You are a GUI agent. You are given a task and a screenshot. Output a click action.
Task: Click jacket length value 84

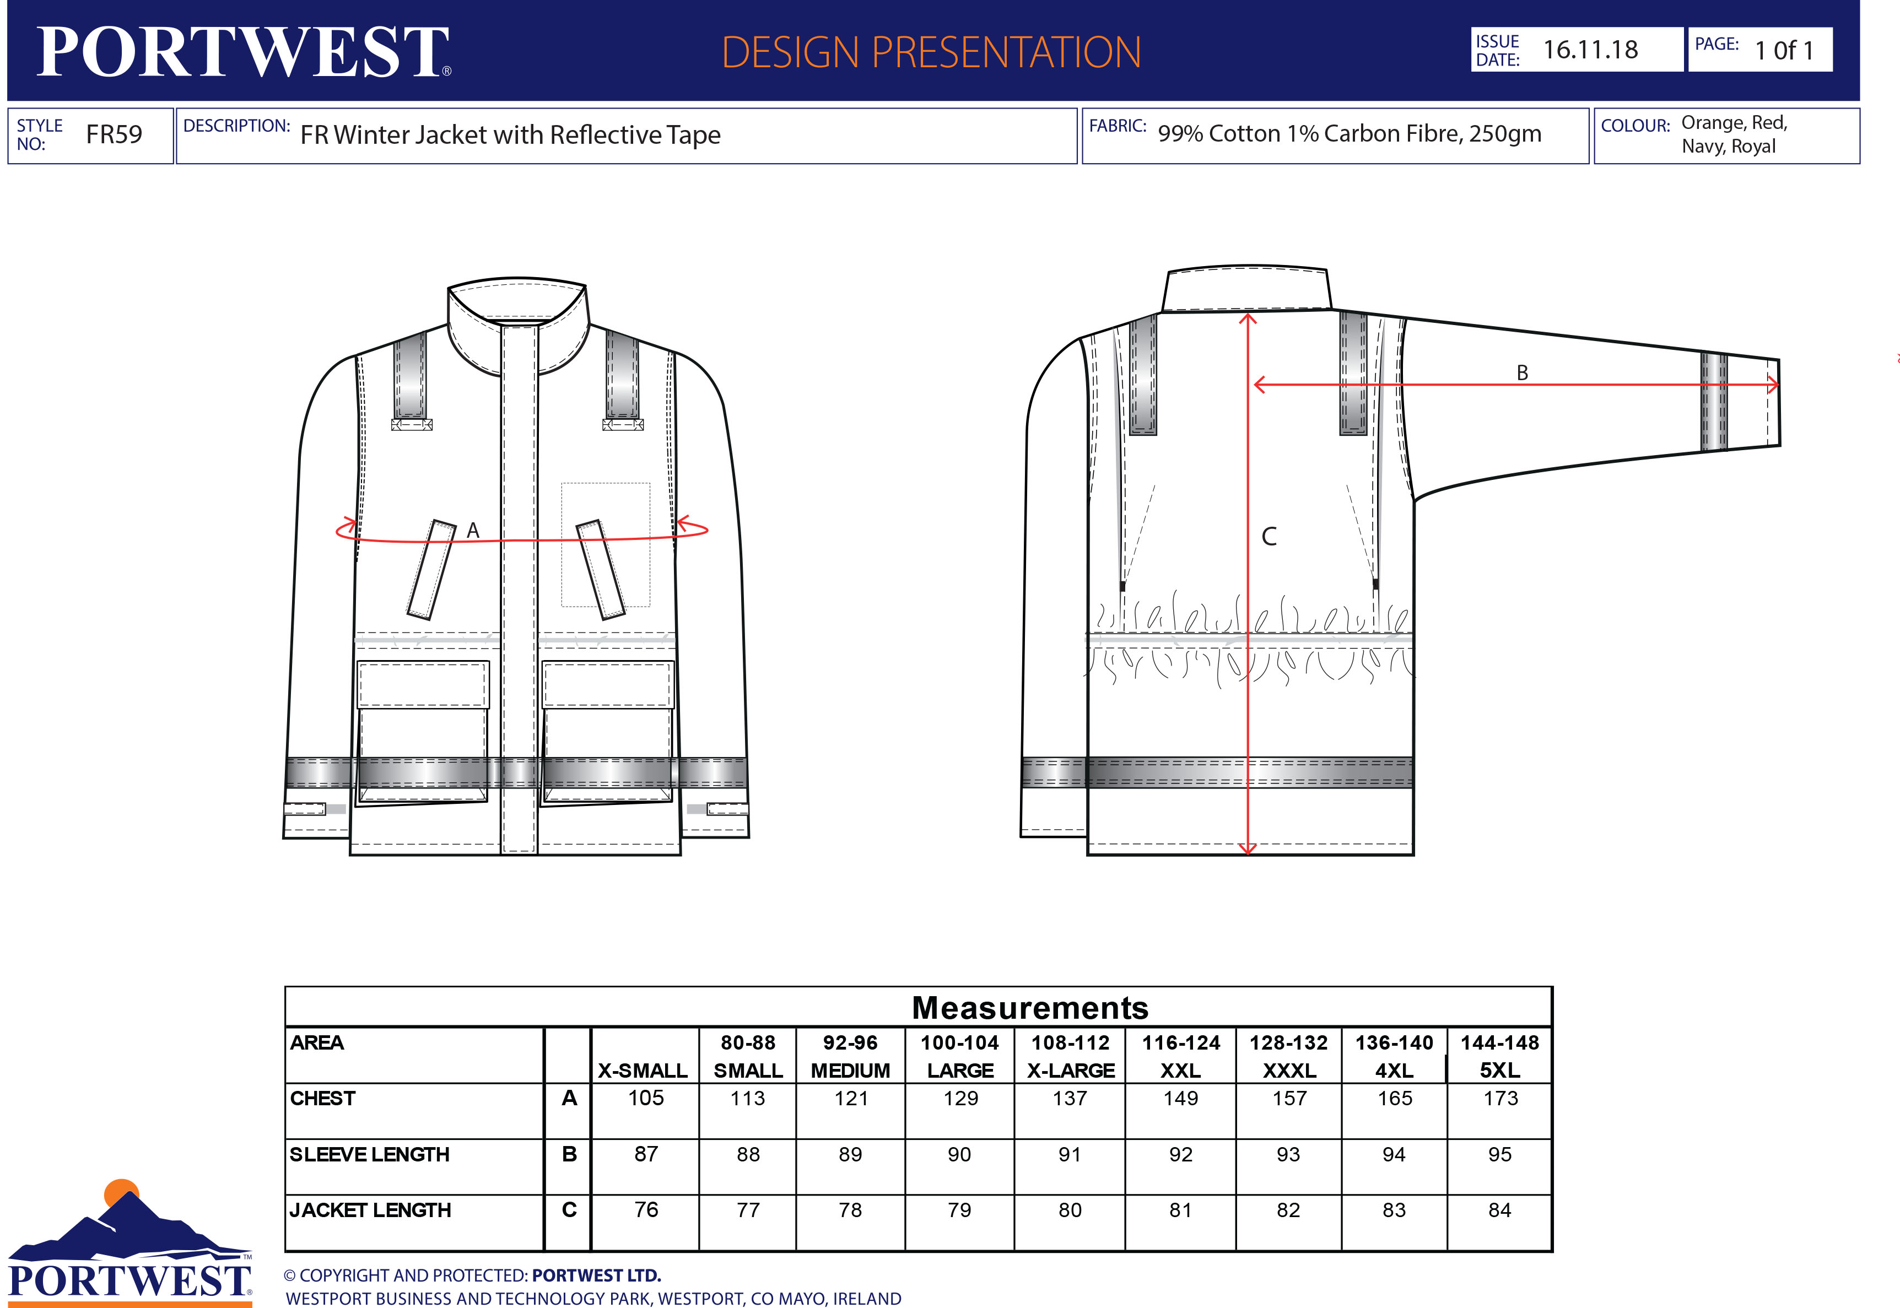point(1500,1210)
